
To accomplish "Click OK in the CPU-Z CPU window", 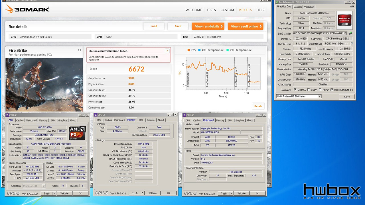I will coord(80,193).
